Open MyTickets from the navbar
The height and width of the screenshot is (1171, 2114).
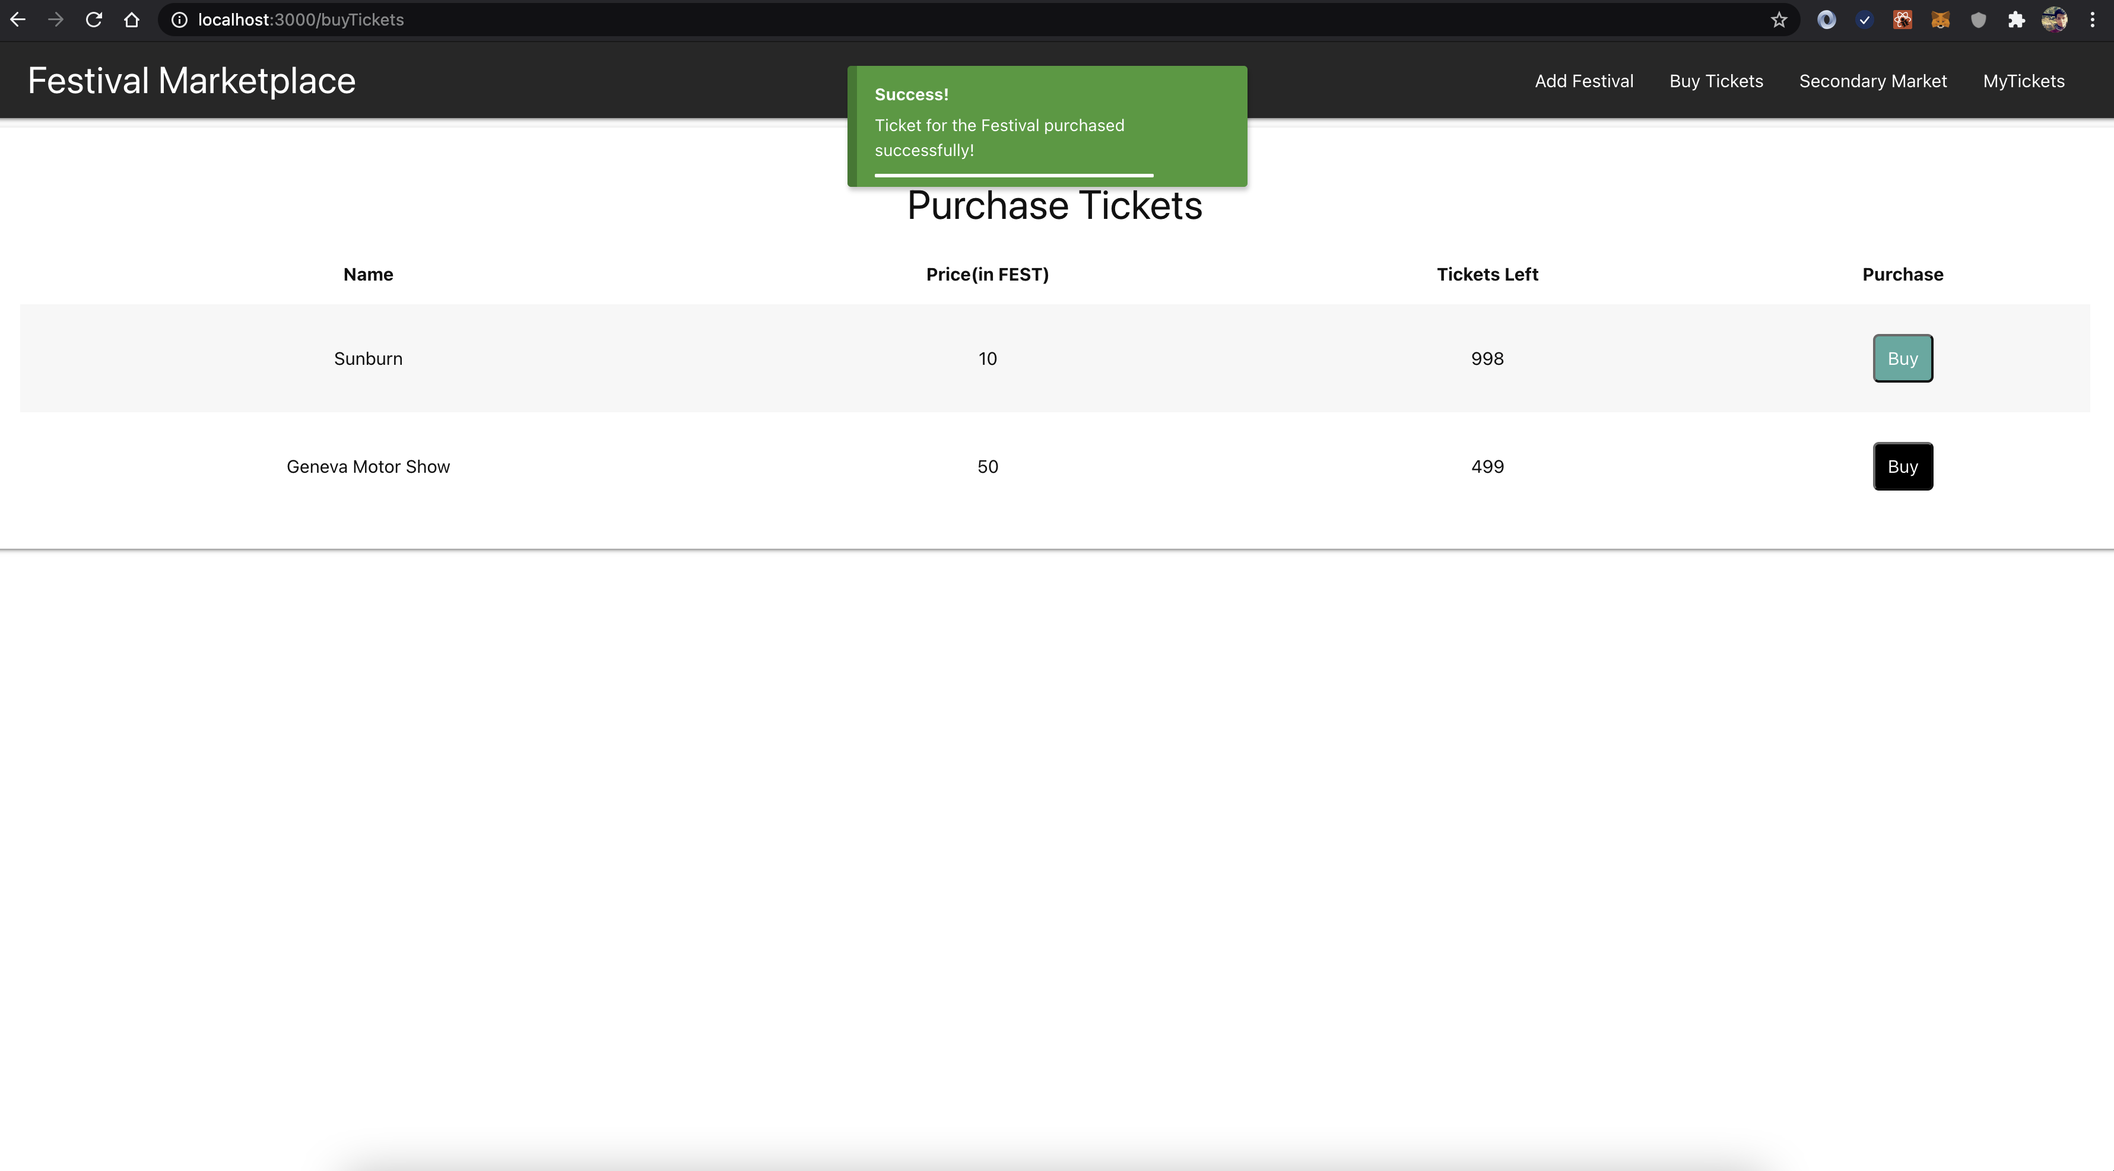(x=2024, y=81)
